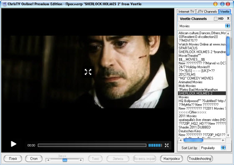Viewport: 234px width, 165px height.
Task: Close the Veetle Channels panel with X
Action: point(228,18)
